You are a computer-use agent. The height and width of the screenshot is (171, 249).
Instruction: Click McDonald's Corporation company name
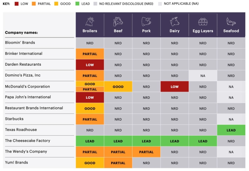(x=27, y=87)
